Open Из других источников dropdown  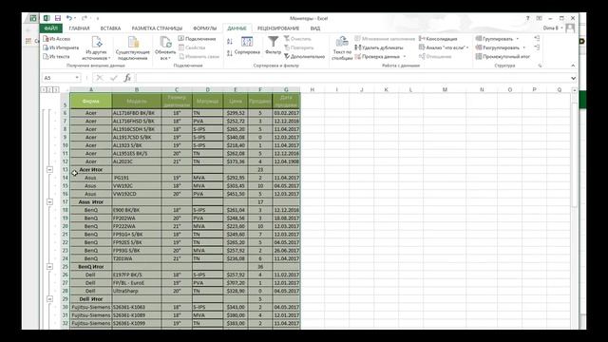tap(97, 48)
